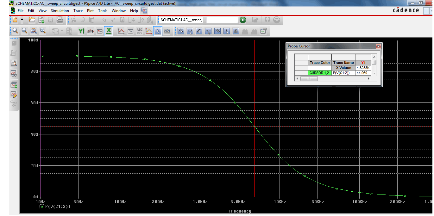434x216 pixels.
Task: Click Cursor Min icon
Action: (x=208, y=31)
